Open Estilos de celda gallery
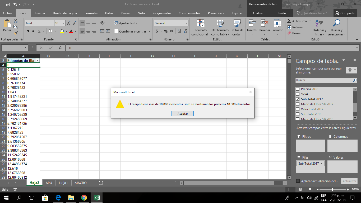Viewport: 361px width, 203px height. click(x=237, y=28)
